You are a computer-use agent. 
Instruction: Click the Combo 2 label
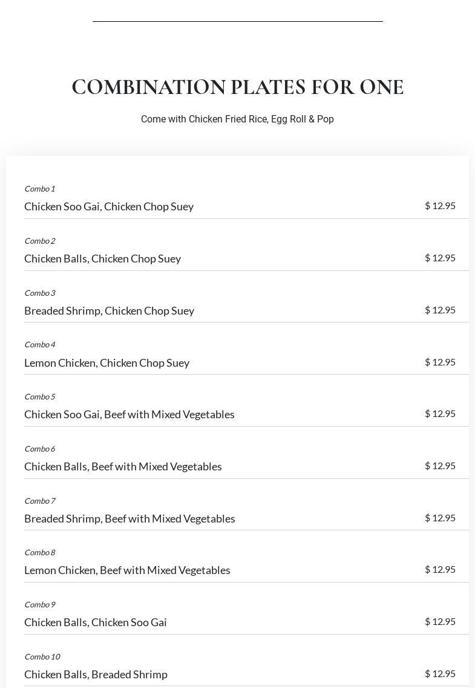tap(39, 241)
